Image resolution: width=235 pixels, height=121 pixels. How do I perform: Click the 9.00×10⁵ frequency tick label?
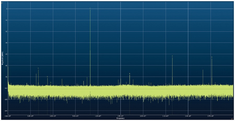[75, 116]
